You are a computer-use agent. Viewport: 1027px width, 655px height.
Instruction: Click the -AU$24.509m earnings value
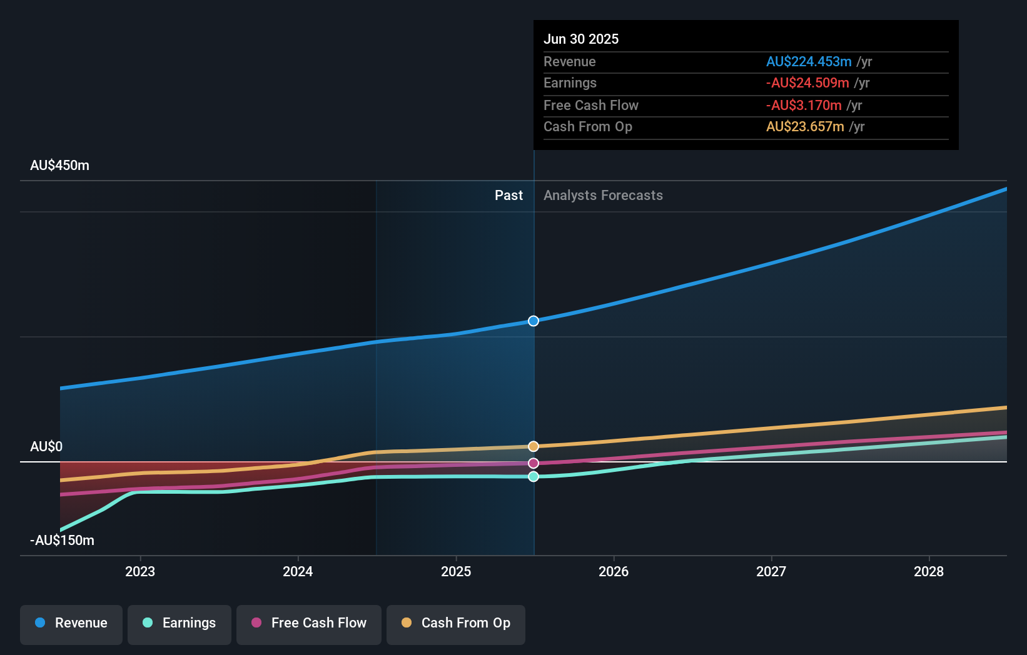807,83
